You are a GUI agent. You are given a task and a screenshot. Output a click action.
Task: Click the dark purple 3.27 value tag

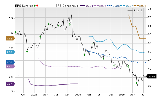[11, 84]
